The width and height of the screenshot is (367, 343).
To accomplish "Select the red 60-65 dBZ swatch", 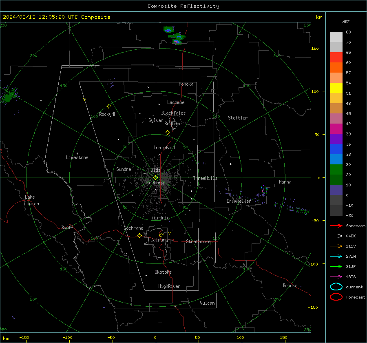I will pos(336,58).
